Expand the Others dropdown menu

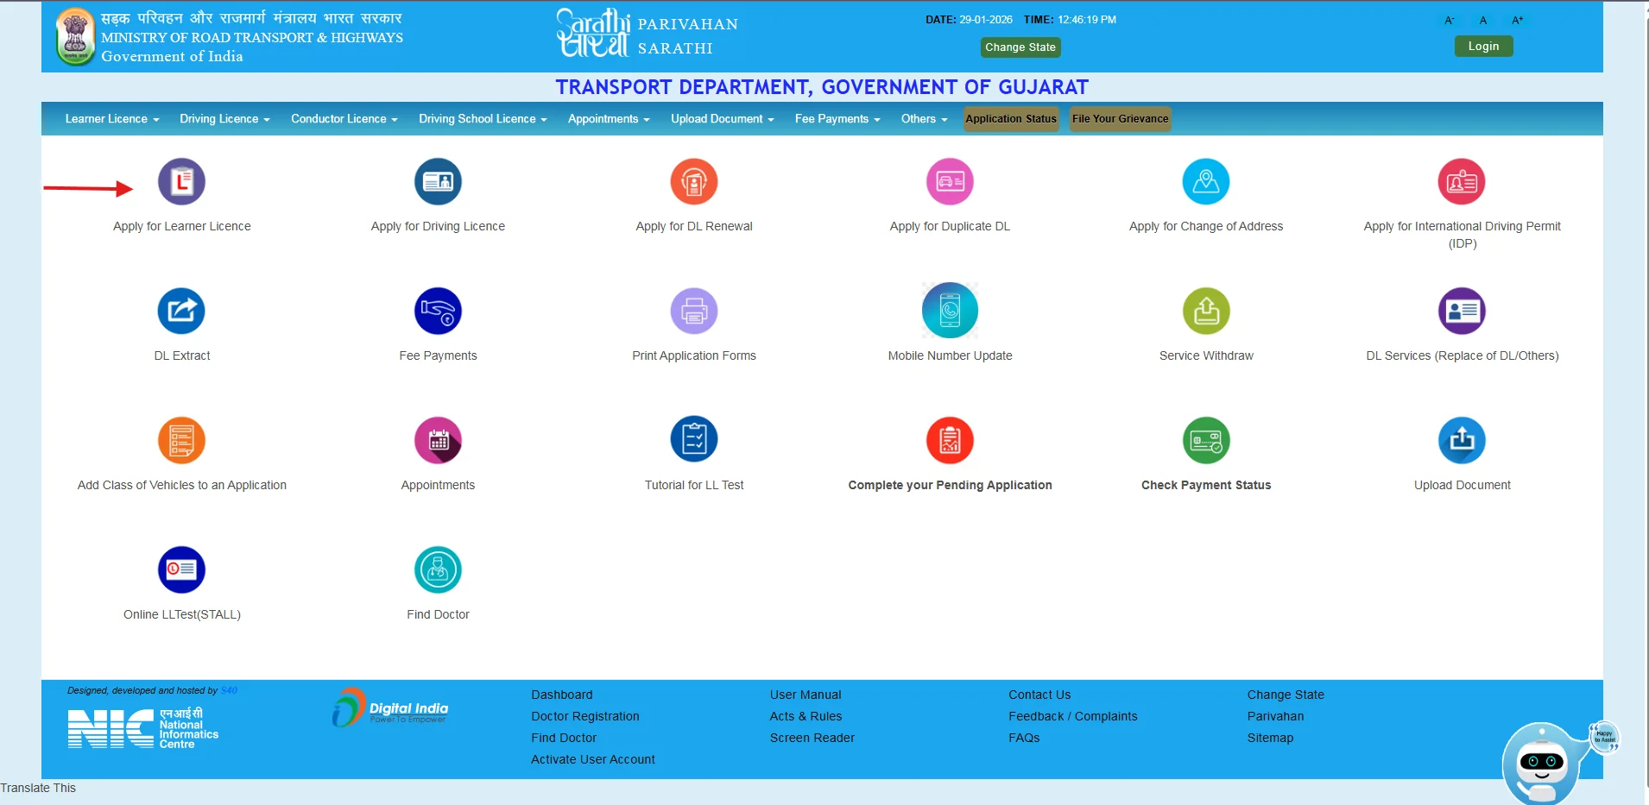(x=924, y=119)
